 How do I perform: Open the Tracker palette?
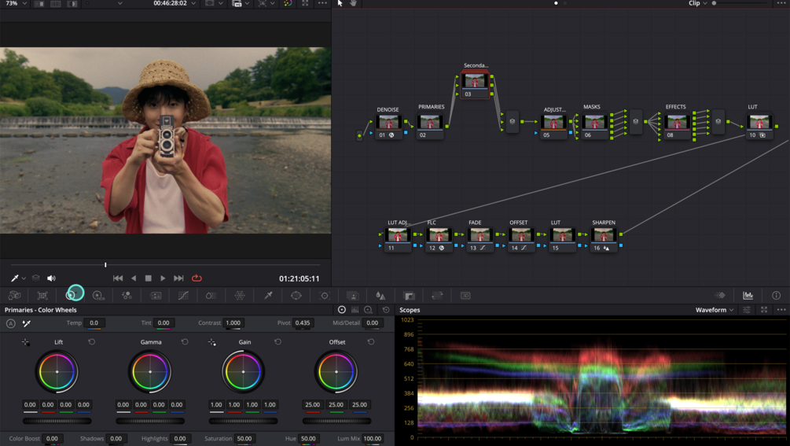325,296
